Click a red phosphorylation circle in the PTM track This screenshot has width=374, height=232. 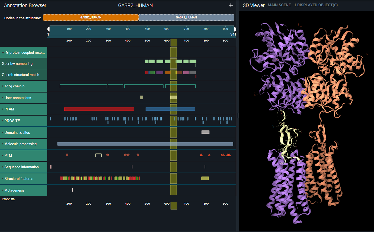tap(67, 155)
